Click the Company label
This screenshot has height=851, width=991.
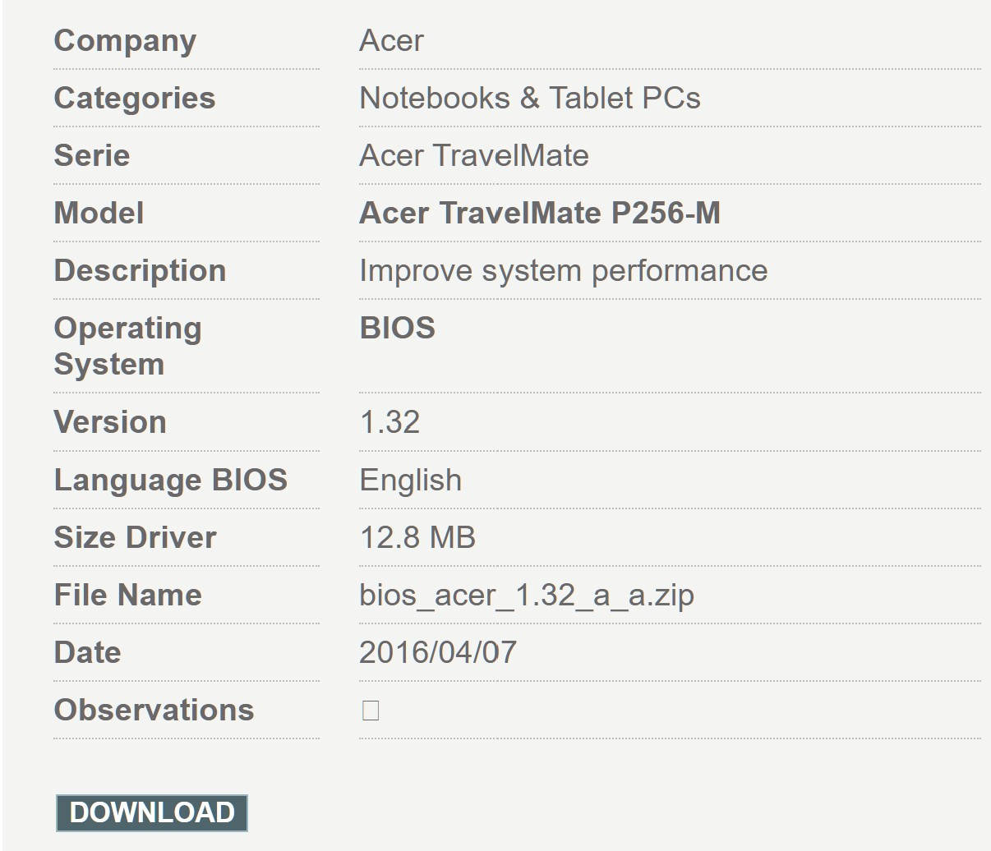point(125,40)
